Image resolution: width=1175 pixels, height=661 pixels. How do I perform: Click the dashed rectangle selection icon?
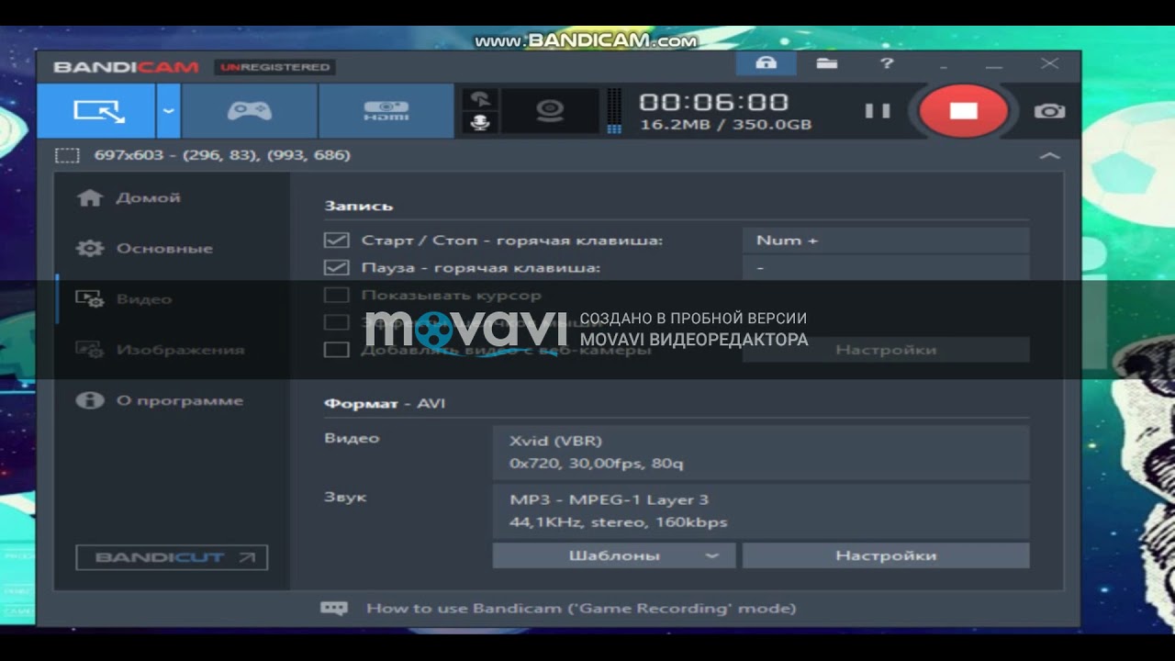[x=67, y=155]
